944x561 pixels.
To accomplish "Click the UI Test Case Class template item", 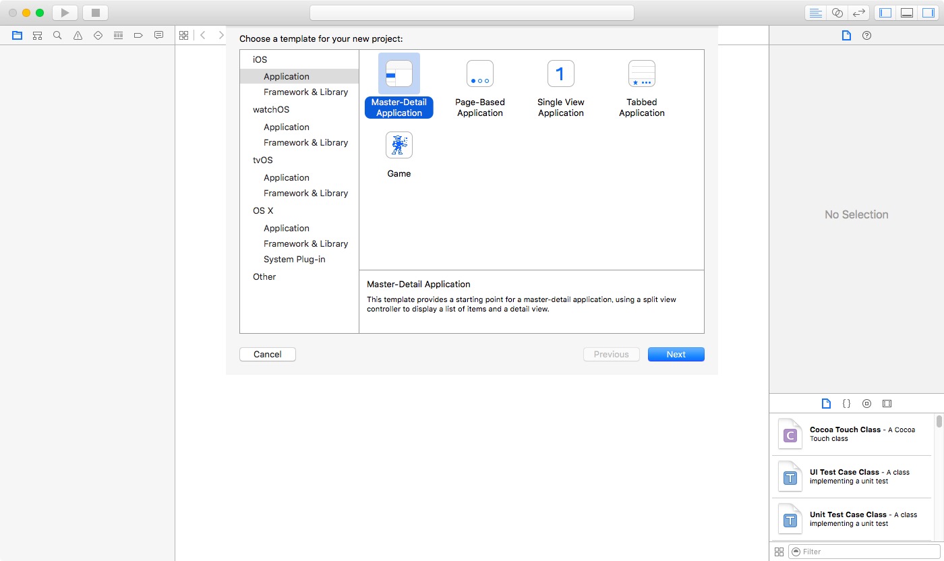I will [x=852, y=476].
